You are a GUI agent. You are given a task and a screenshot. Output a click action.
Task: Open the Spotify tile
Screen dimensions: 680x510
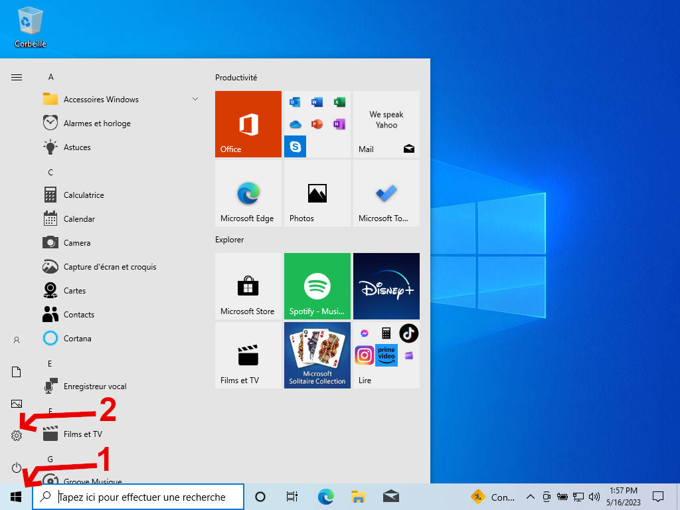pyautogui.click(x=317, y=286)
